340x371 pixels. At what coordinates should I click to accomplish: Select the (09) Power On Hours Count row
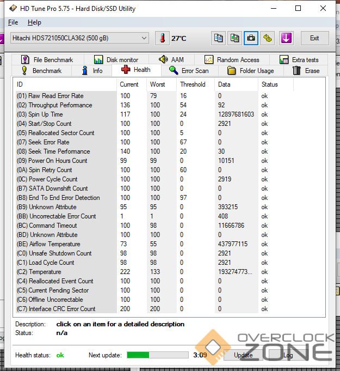pyautogui.click(x=154, y=161)
